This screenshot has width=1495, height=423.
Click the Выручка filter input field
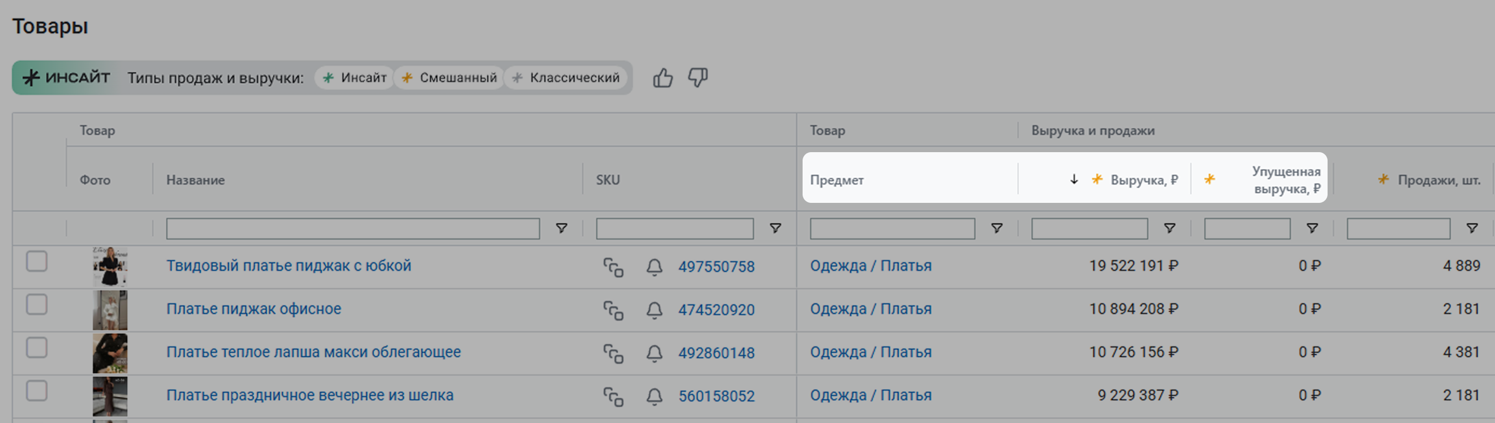tap(1089, 229)
